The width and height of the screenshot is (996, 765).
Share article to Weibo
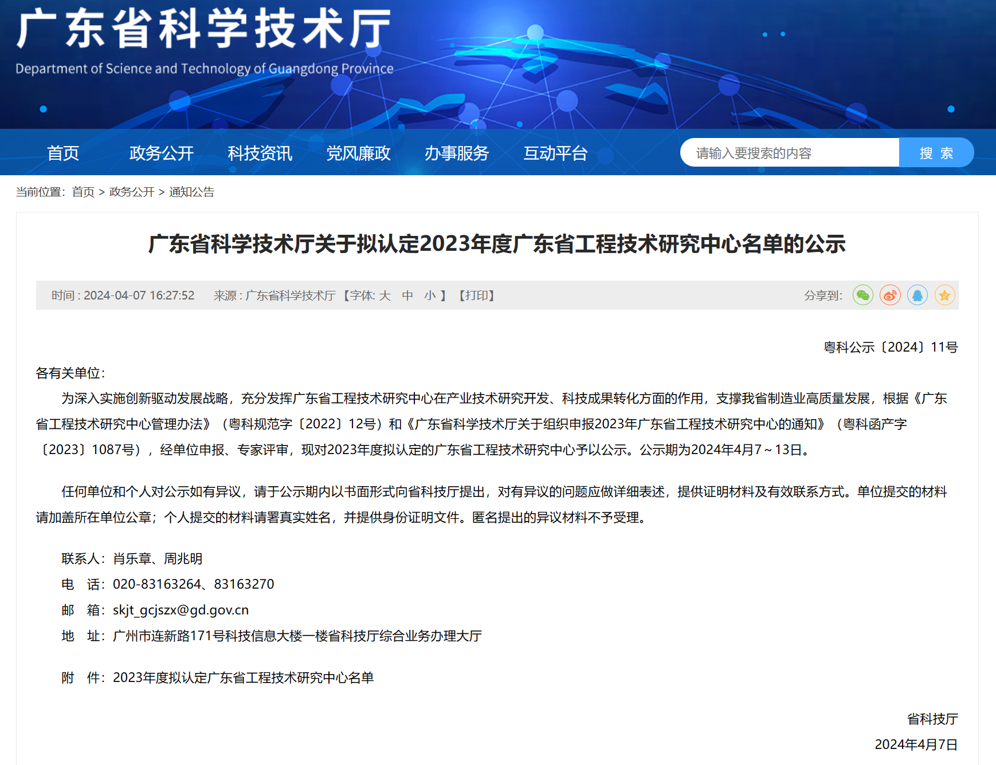tap(890, 295)
